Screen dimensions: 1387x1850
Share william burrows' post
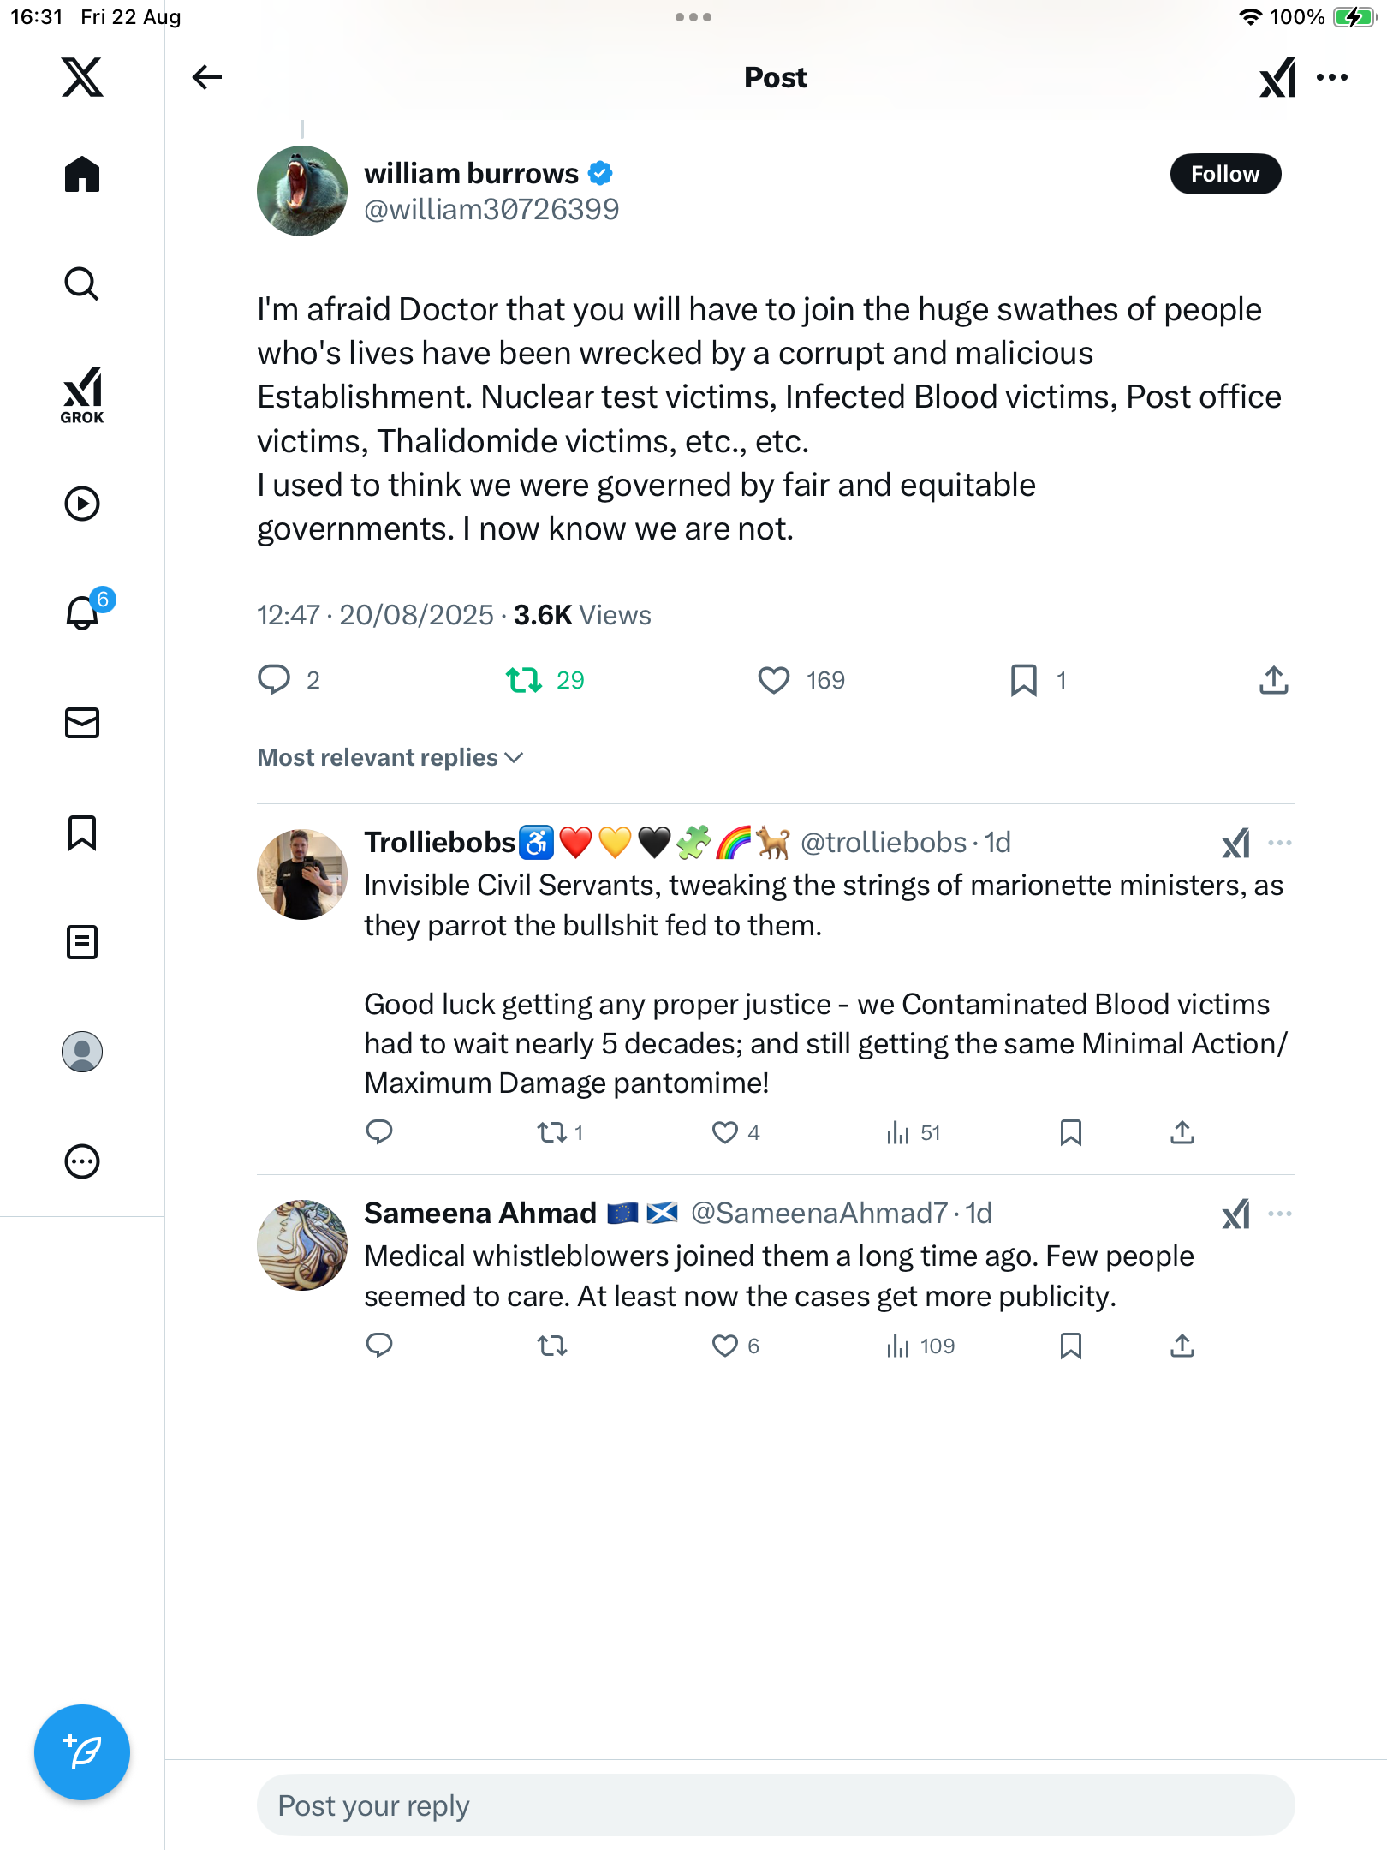(x=1273, y=680)
